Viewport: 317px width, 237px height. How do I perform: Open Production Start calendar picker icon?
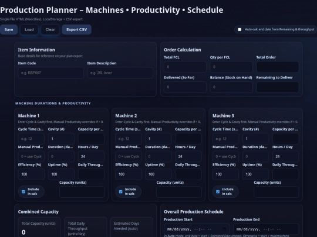coord(224,229)
